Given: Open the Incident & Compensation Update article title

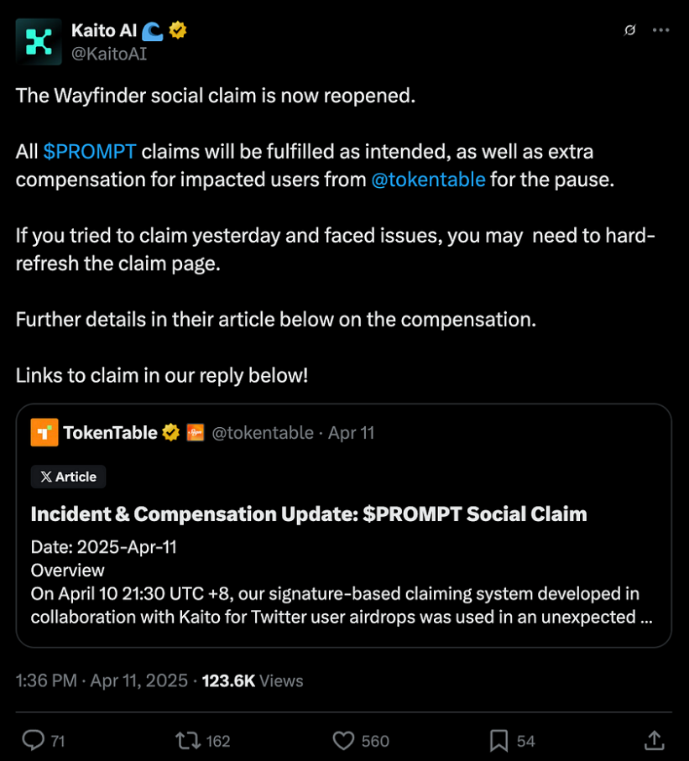Looking at the screenshot, I should click(309, 514).
